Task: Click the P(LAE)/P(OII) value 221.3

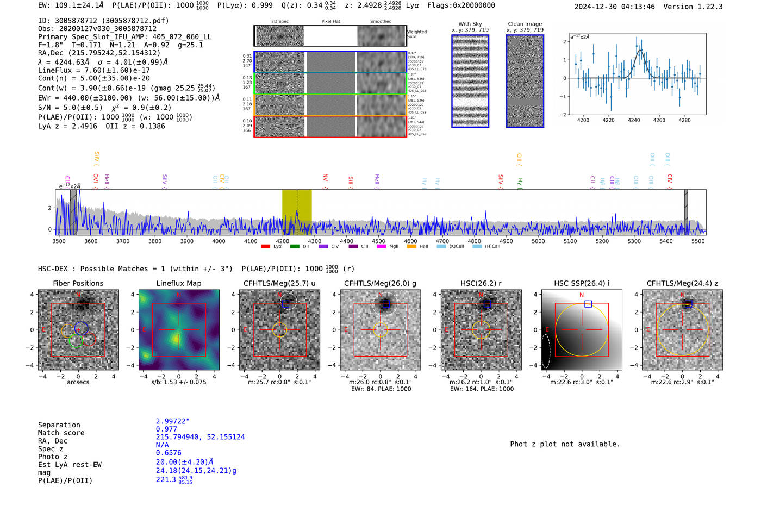Action: [x=174, y=480]
